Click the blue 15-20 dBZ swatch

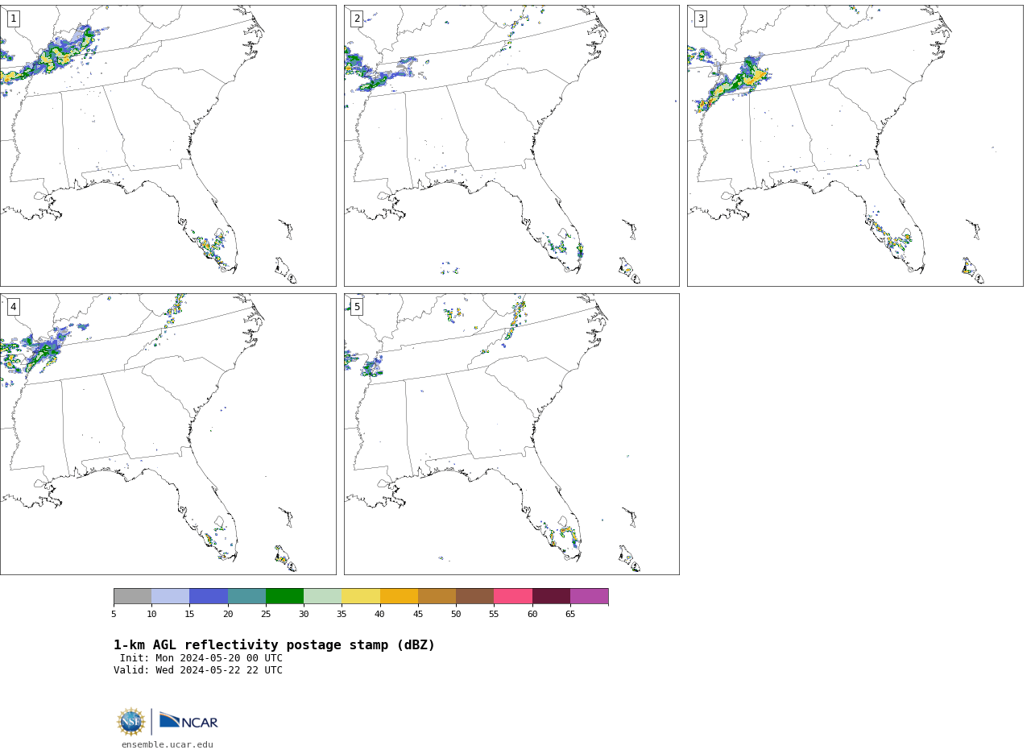[x=209, y=596]
